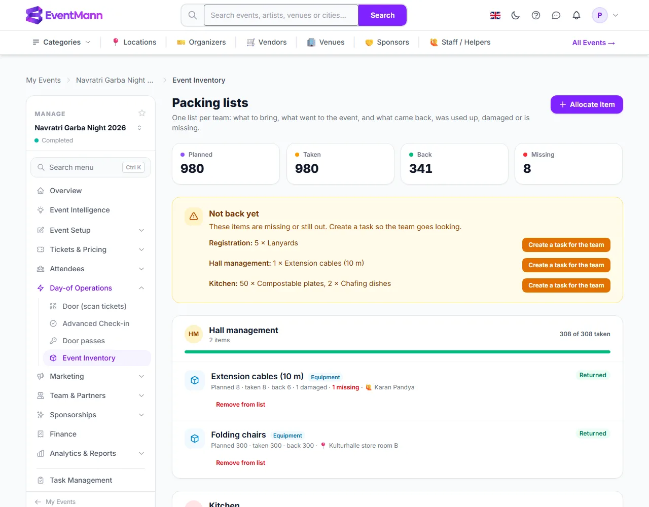
Task: Toggle dark mode moon icon
Action: click(x=516, y=15)
